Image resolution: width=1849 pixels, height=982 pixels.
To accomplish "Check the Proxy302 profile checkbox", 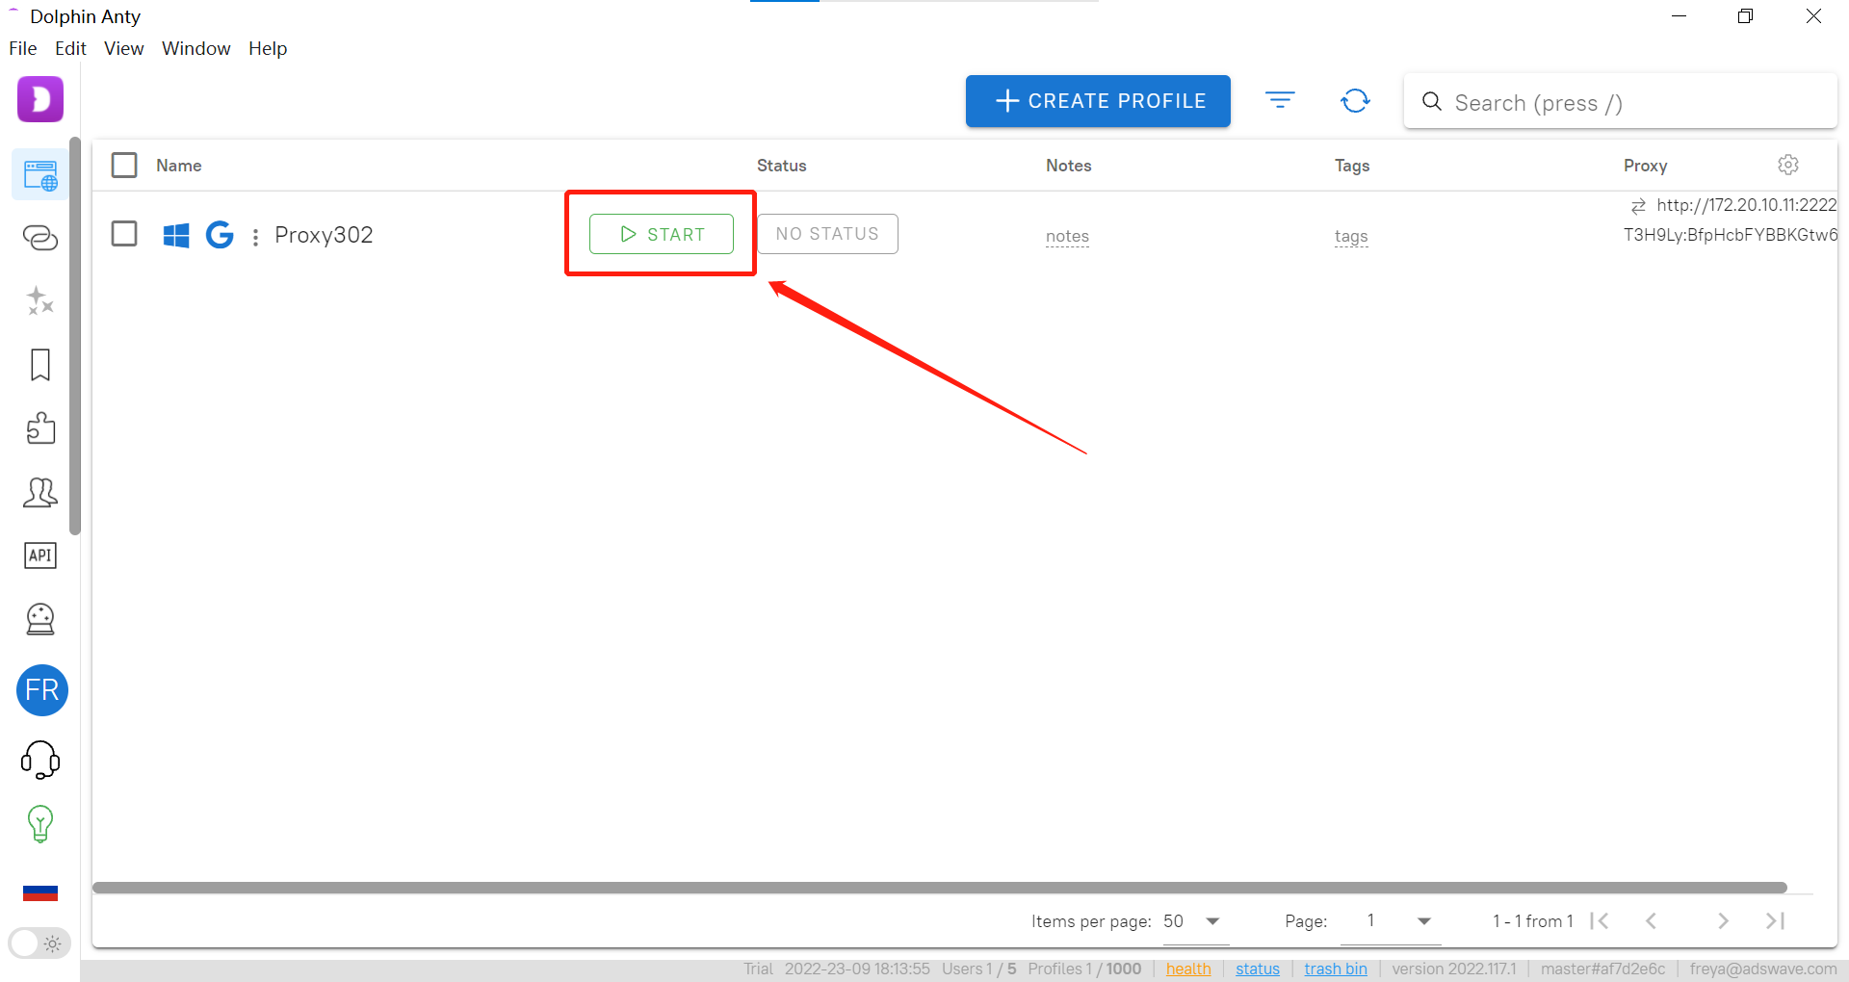I will (124, 234).
